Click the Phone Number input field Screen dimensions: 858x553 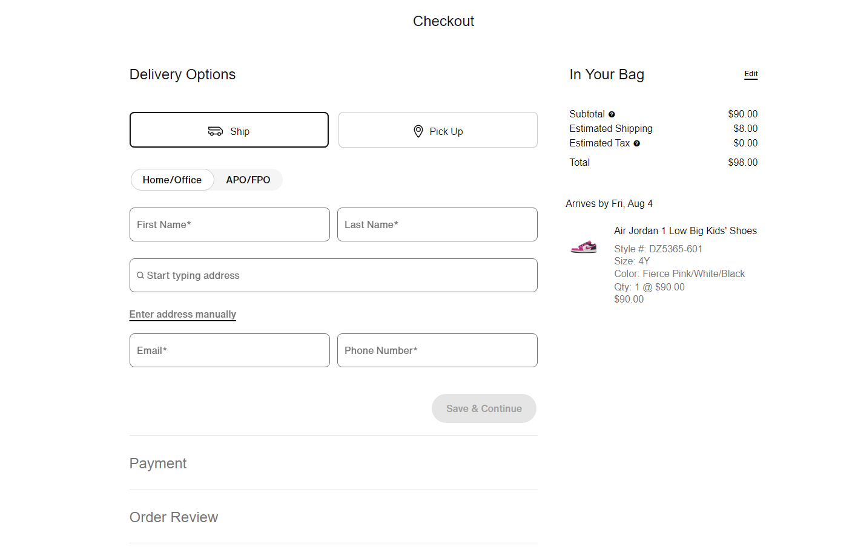click(x=437, y=350)
